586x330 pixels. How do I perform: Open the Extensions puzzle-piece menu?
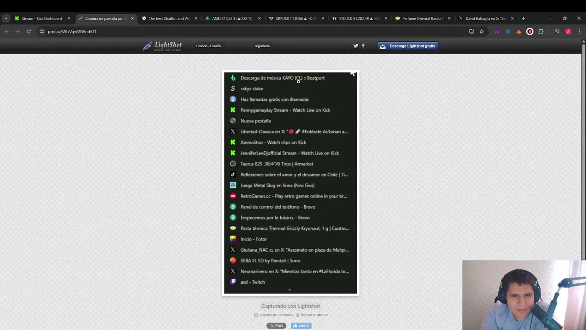(x=541, y=31)
